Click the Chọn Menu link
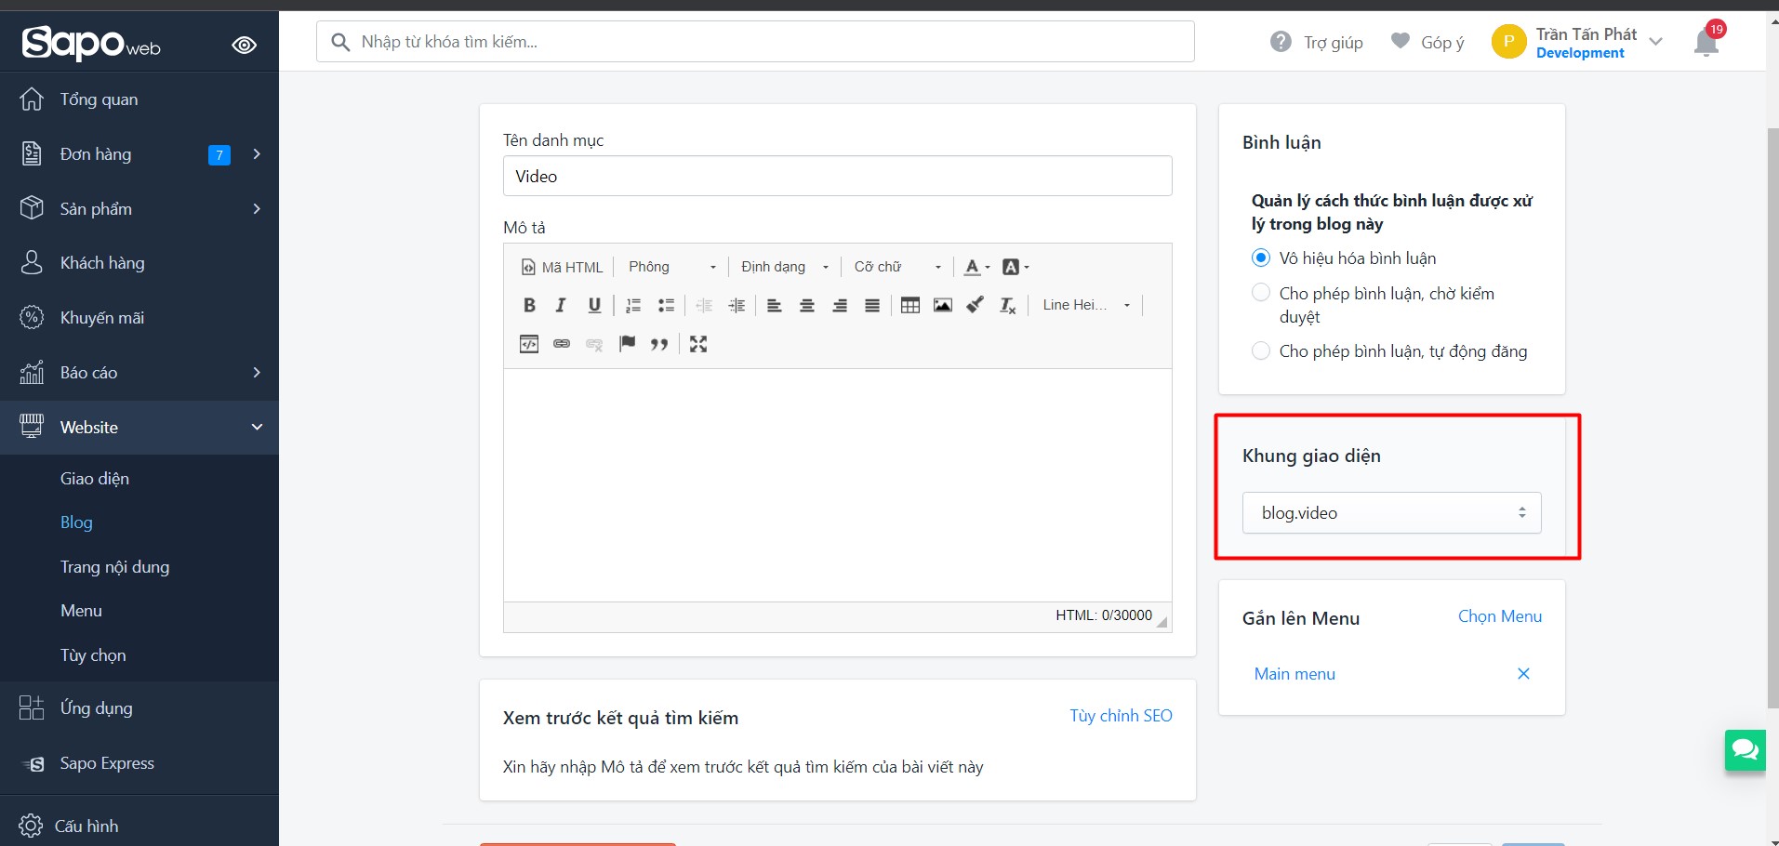 click(x=1500, y=616)
